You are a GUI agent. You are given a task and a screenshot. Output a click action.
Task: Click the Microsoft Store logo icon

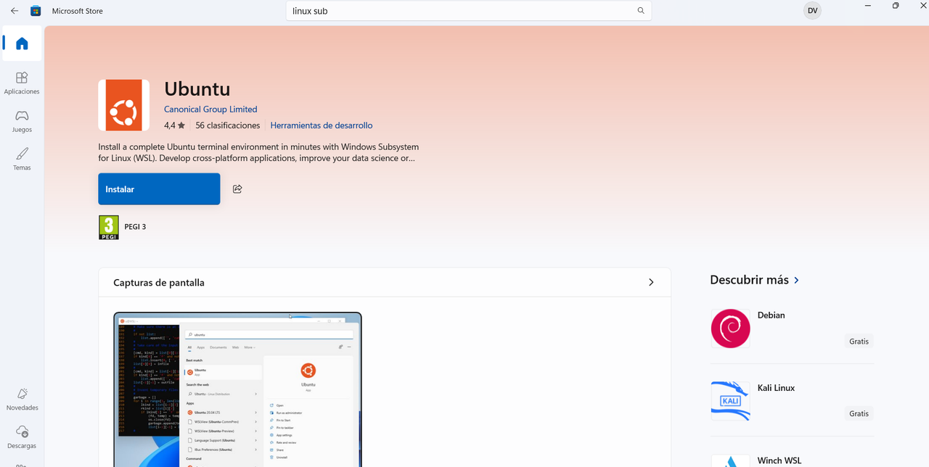(36, 11)
